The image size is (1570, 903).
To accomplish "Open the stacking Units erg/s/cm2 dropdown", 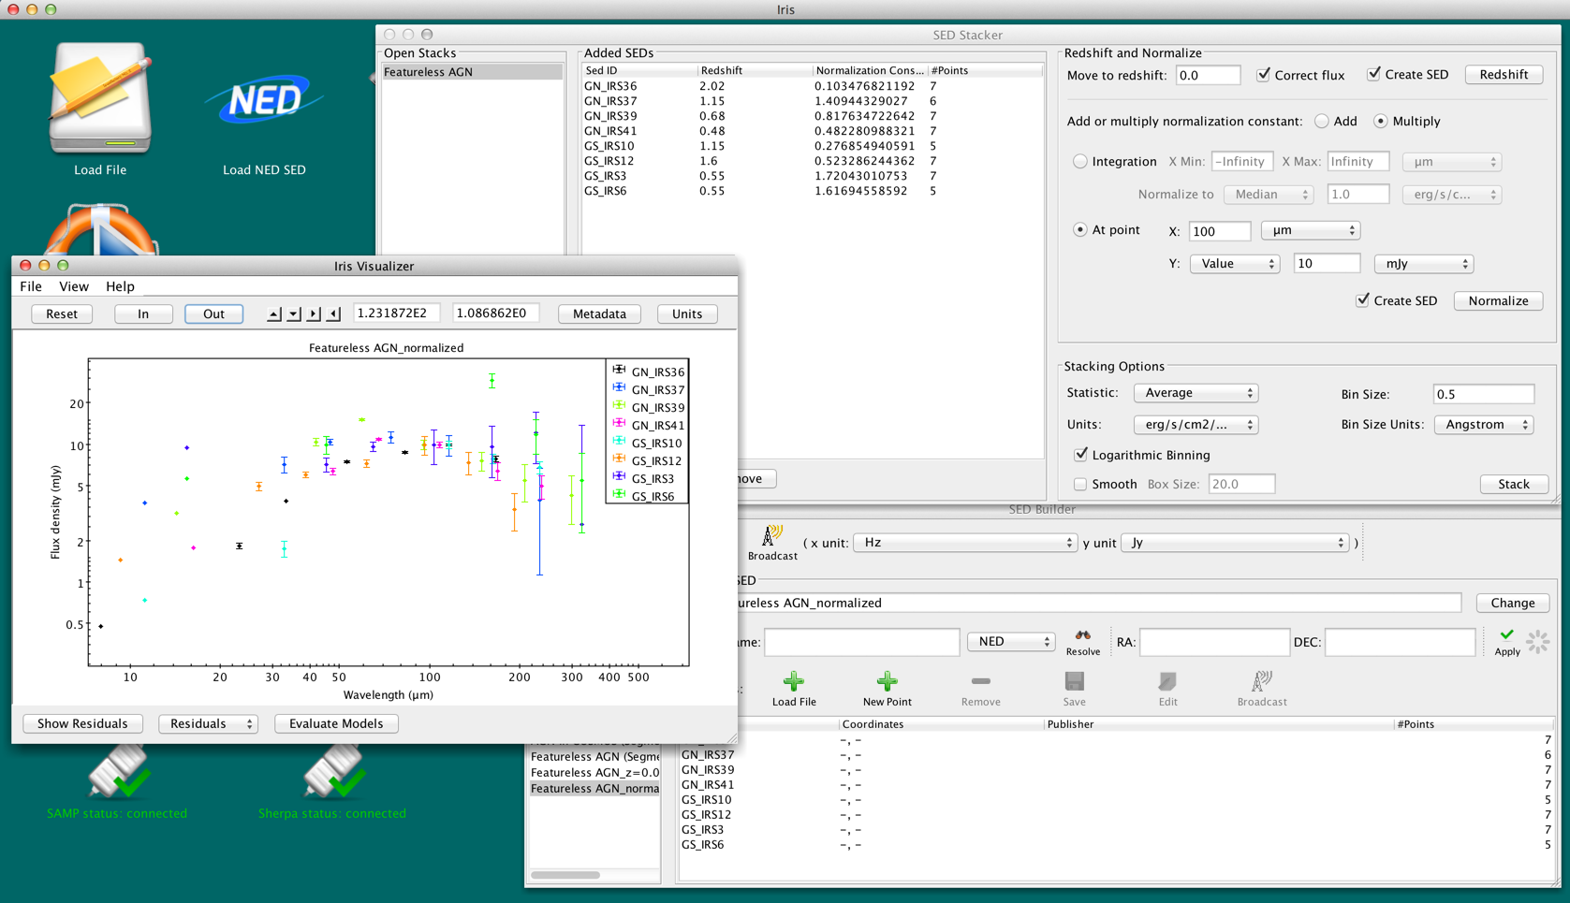I will tap(1196, 425).
